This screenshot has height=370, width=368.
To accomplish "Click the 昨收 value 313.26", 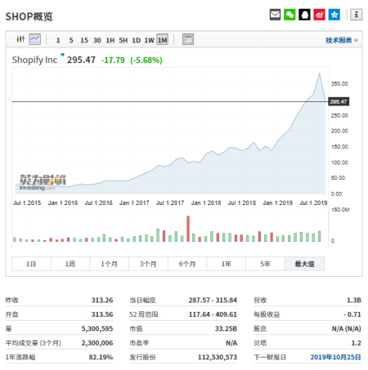I will tap(102, 300).
